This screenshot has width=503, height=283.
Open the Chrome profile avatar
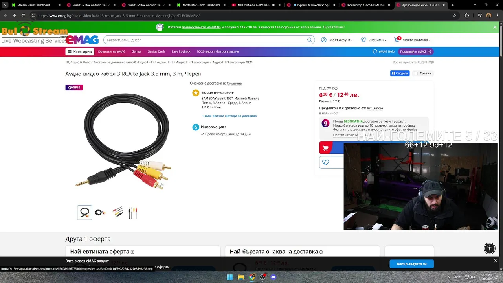point(489,15)
